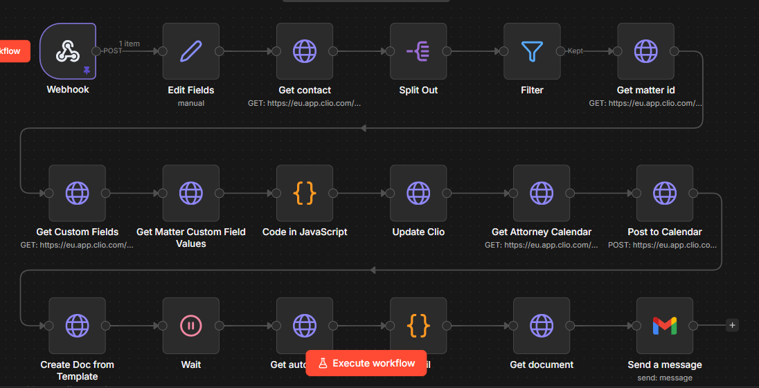Click the red workflow button at left edge
759x388 pixels.
pyautogui.click(x=15, y=50)
